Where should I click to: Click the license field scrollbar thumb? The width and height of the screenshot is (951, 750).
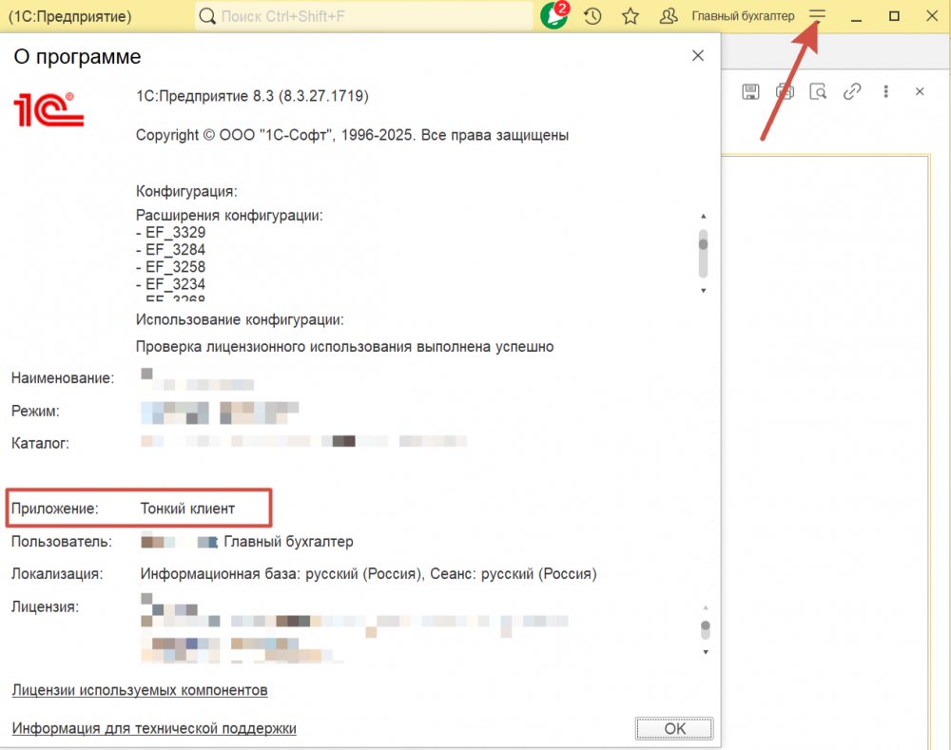[x=706, y=625]
